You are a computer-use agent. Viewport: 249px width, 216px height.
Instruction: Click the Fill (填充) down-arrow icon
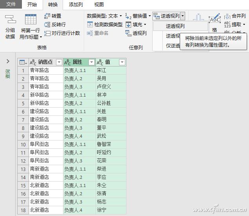pyautogui.click(x=128, y=25)
